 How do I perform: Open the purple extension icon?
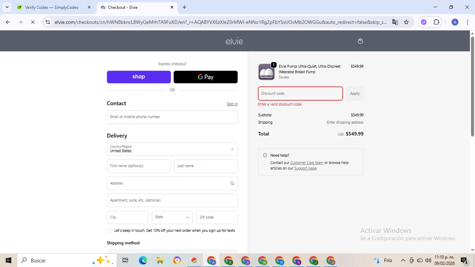coord(424,22)
